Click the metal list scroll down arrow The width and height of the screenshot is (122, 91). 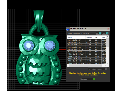pos(108,63)
